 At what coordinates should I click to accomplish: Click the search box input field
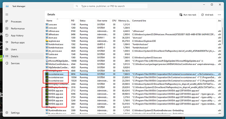pos(111,6)
